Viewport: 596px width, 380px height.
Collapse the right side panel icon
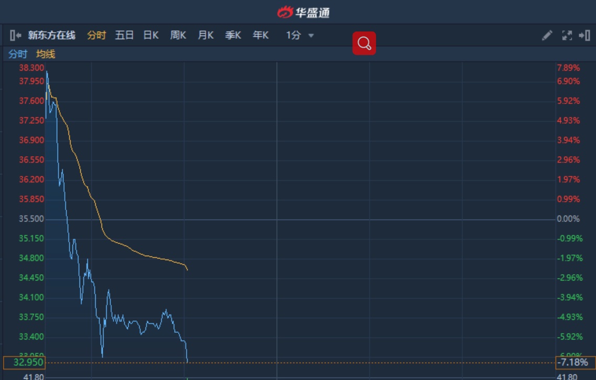pos(584,36)
